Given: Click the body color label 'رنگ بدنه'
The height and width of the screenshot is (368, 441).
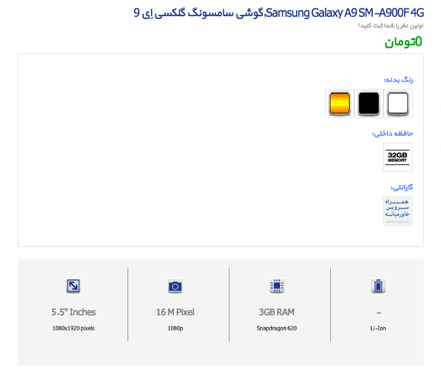Looking at the screenshot, I should 398,80.
